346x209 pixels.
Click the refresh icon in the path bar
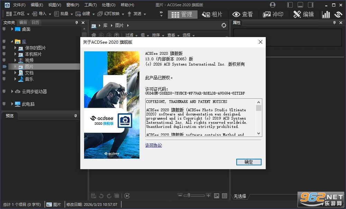click(224, 25)
